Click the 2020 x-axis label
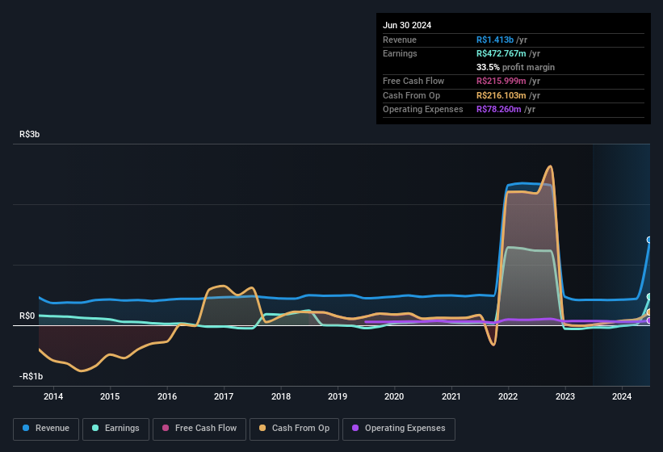663x452 pixels. 394,396
